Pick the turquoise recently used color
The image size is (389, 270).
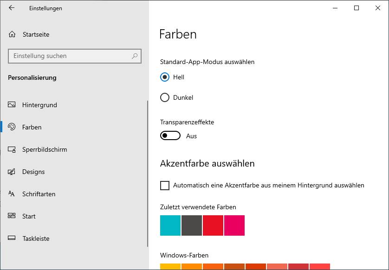tap(170, 225)
